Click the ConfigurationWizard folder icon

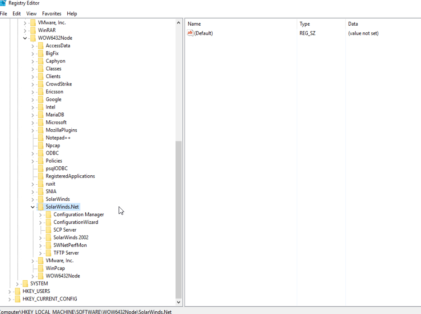click(48, 222)
